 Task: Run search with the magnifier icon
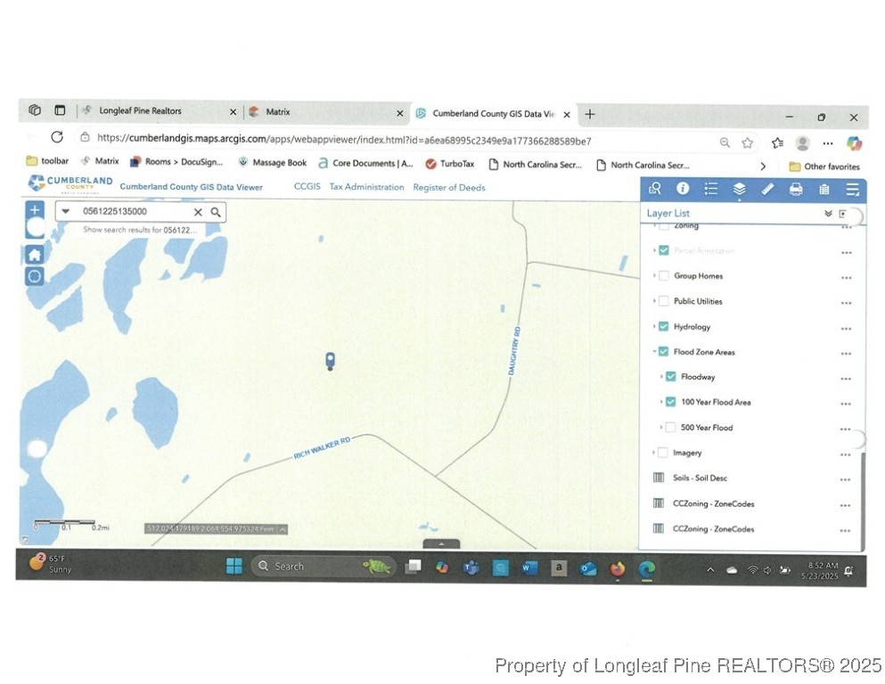coord(216,212)
